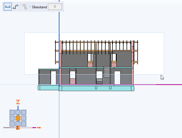Image resolution: width=182 pixels, height=138 pixels.
Task: Click the Überstand label in the toolbar
Action: tap(39, 7)
